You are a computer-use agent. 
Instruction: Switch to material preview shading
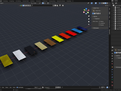[106, 3]
